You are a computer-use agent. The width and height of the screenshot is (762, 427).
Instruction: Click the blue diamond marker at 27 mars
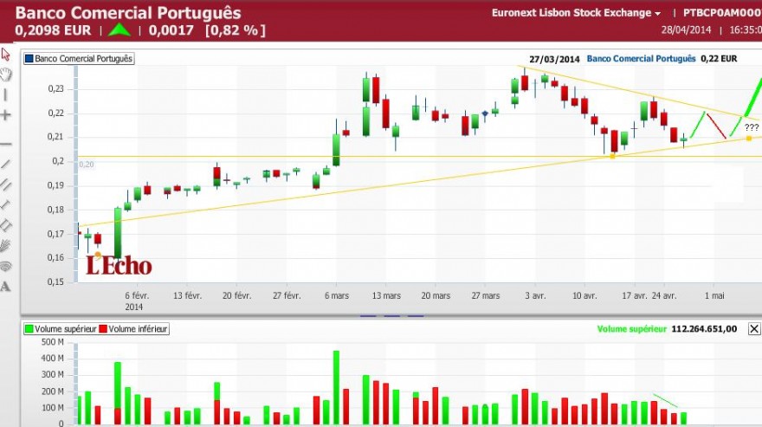coord(485,113)
